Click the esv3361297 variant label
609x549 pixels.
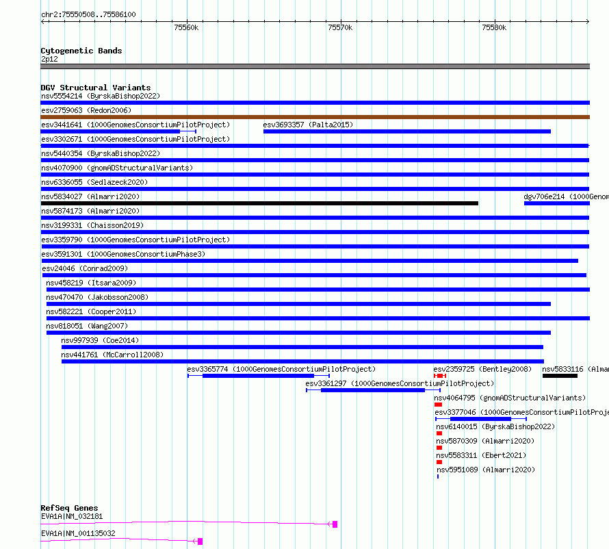pos(400,383)
